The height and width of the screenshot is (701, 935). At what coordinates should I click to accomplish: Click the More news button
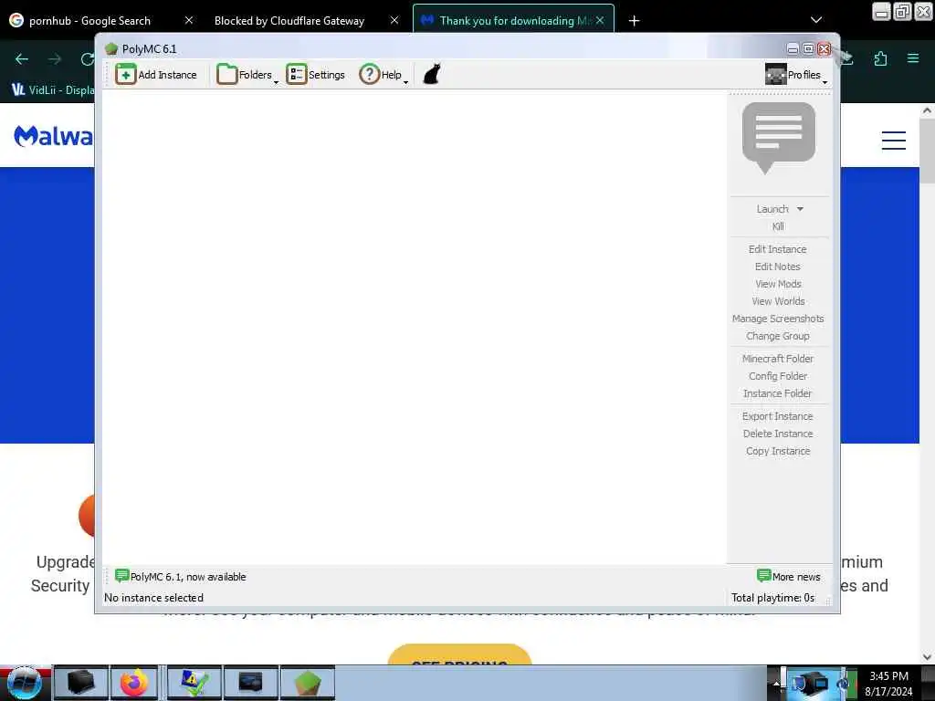pos(788,577)
